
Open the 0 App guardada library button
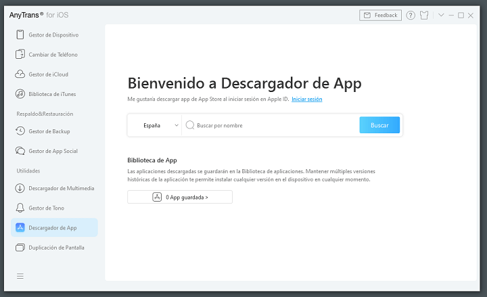[x=180, y=197]
